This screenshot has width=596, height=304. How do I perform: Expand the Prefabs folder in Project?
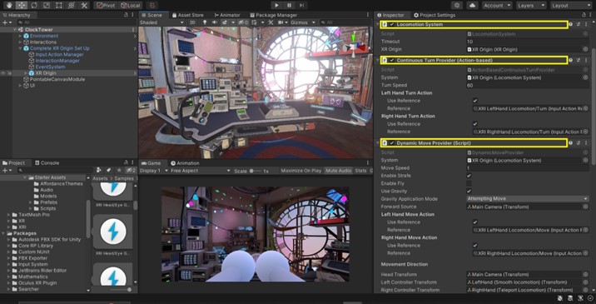pyautogui.click(x=31, y=202)
